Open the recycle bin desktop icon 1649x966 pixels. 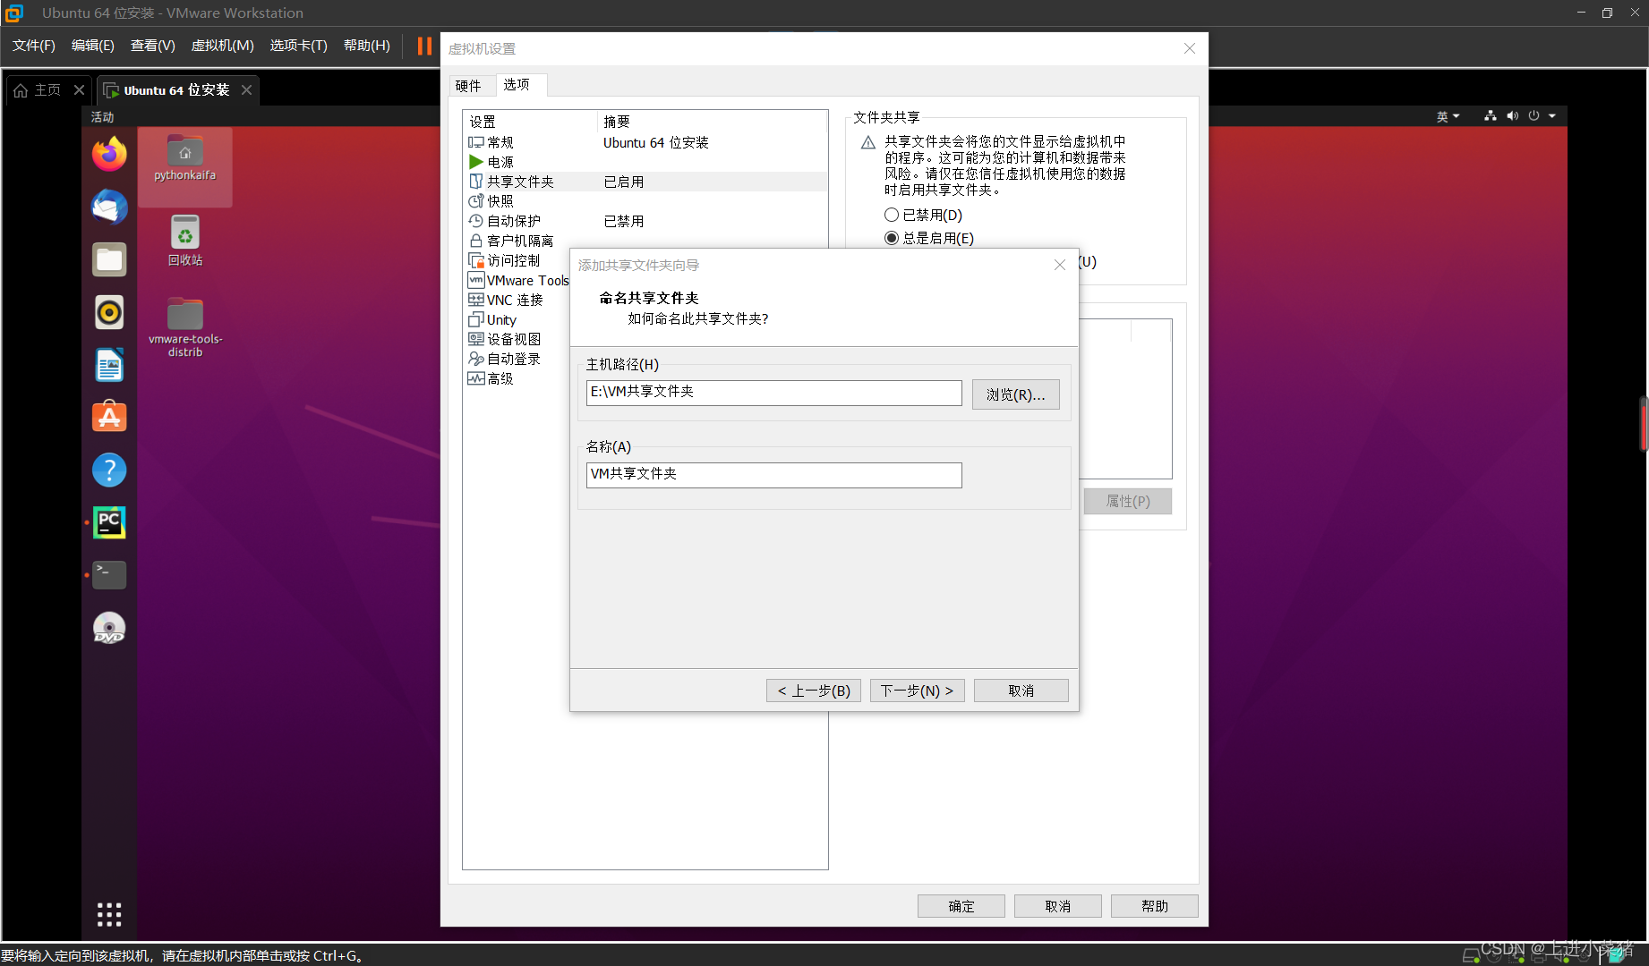point(185,240)
